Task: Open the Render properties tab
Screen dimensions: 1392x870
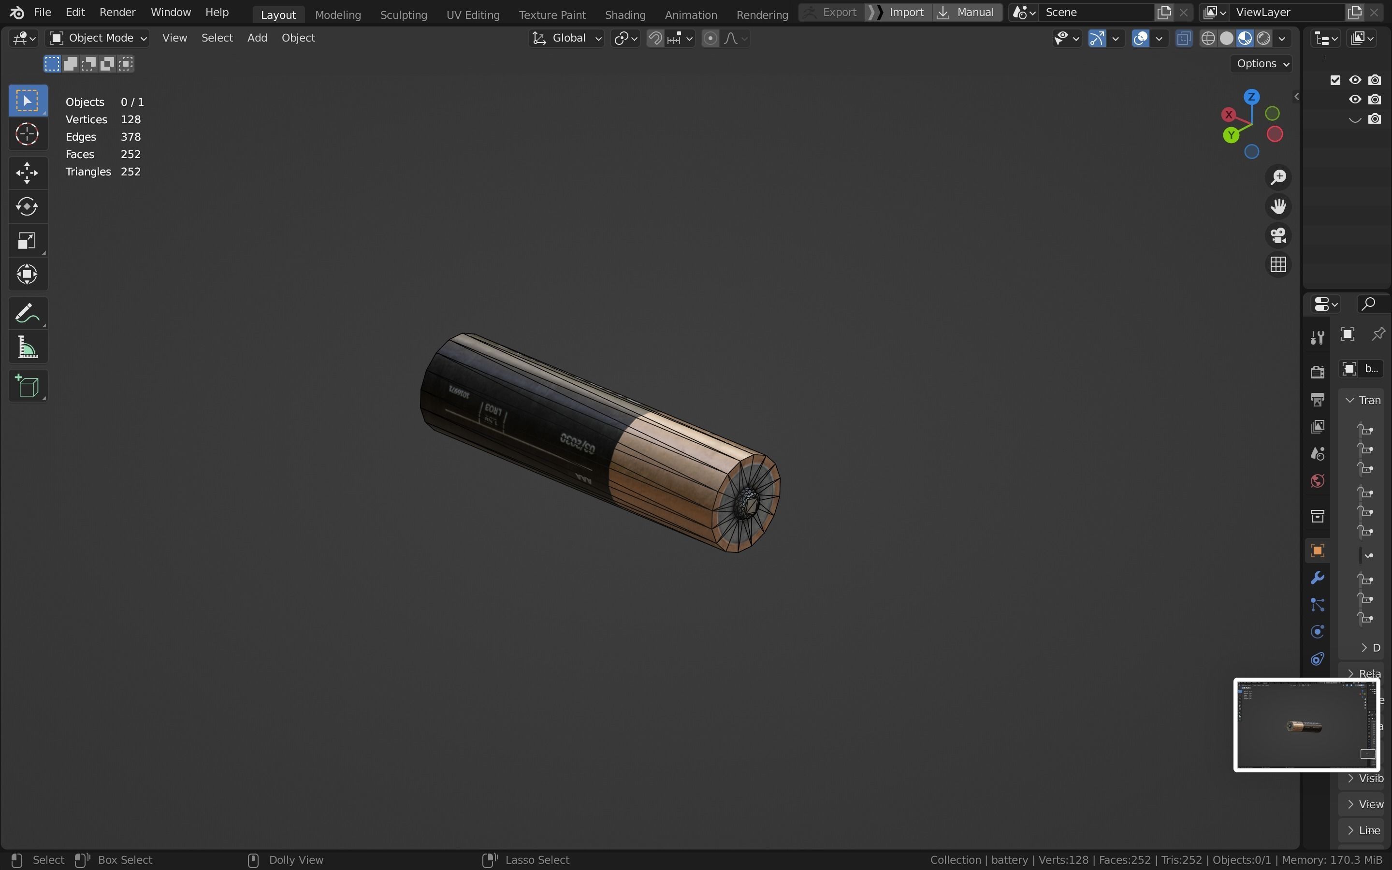Action: (1317, 372)
